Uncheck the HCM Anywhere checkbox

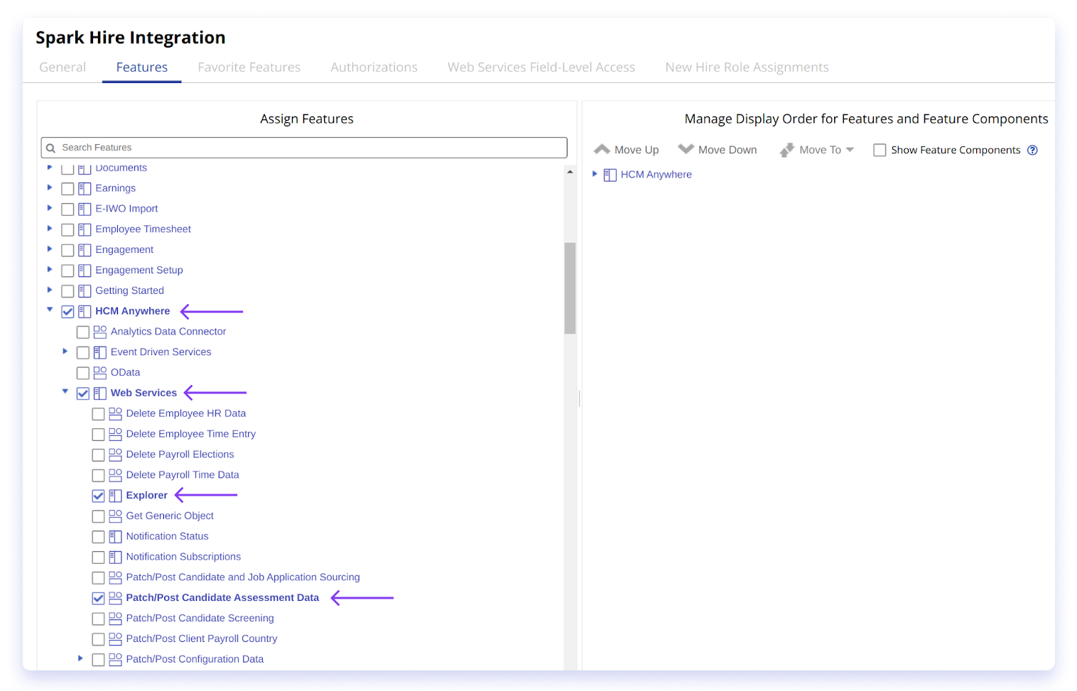[67, 312]
